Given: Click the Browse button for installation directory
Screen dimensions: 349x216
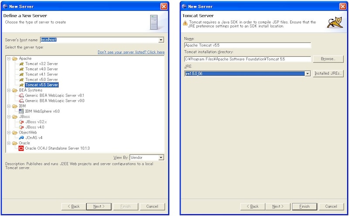Looking at the screenshot, I should click(328, 59).
